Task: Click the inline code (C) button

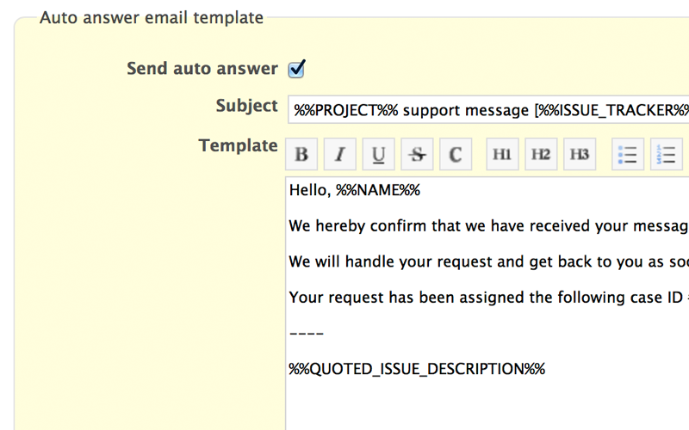Action: pyautogui.click(x=456, y=155)
